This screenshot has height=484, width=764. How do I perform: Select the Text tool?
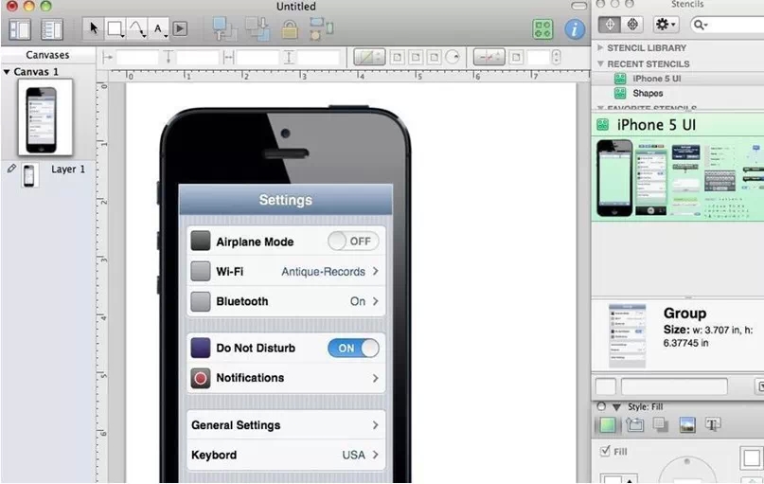click(159, 28)
